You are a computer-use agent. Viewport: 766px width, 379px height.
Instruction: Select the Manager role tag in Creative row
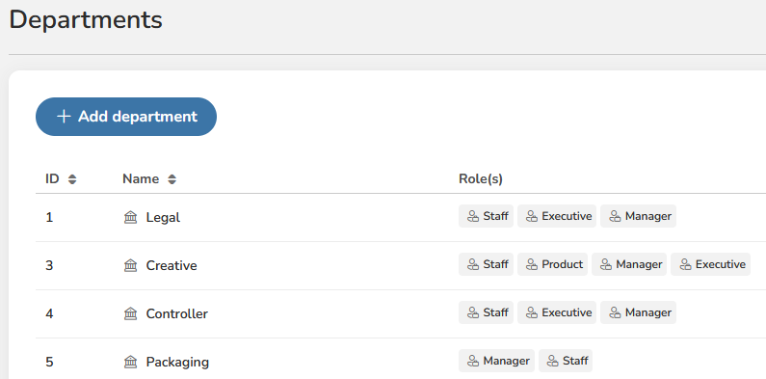coord(629,264)
